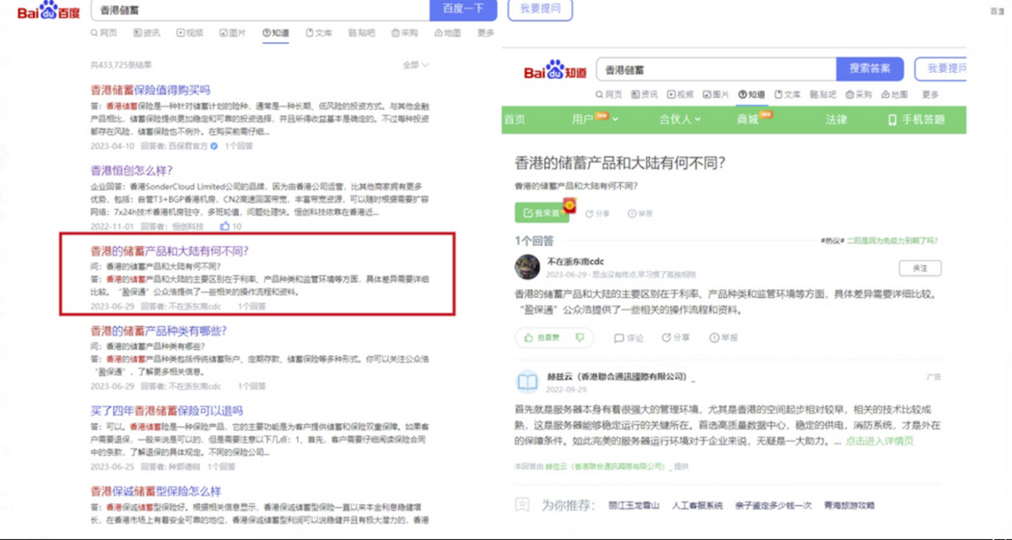Open the 地图 tab in the left page
The height and width of the screenshot is (540, 1012).
pos(447,33)
